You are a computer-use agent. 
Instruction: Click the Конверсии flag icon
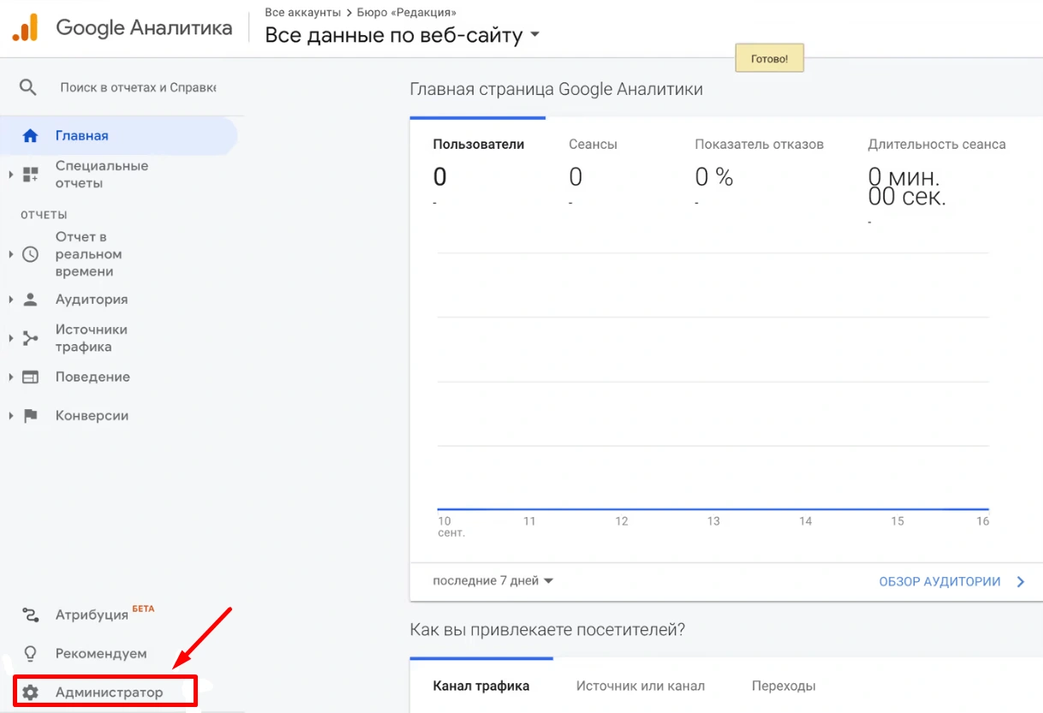pyautogui.click(x=31, y=416)
